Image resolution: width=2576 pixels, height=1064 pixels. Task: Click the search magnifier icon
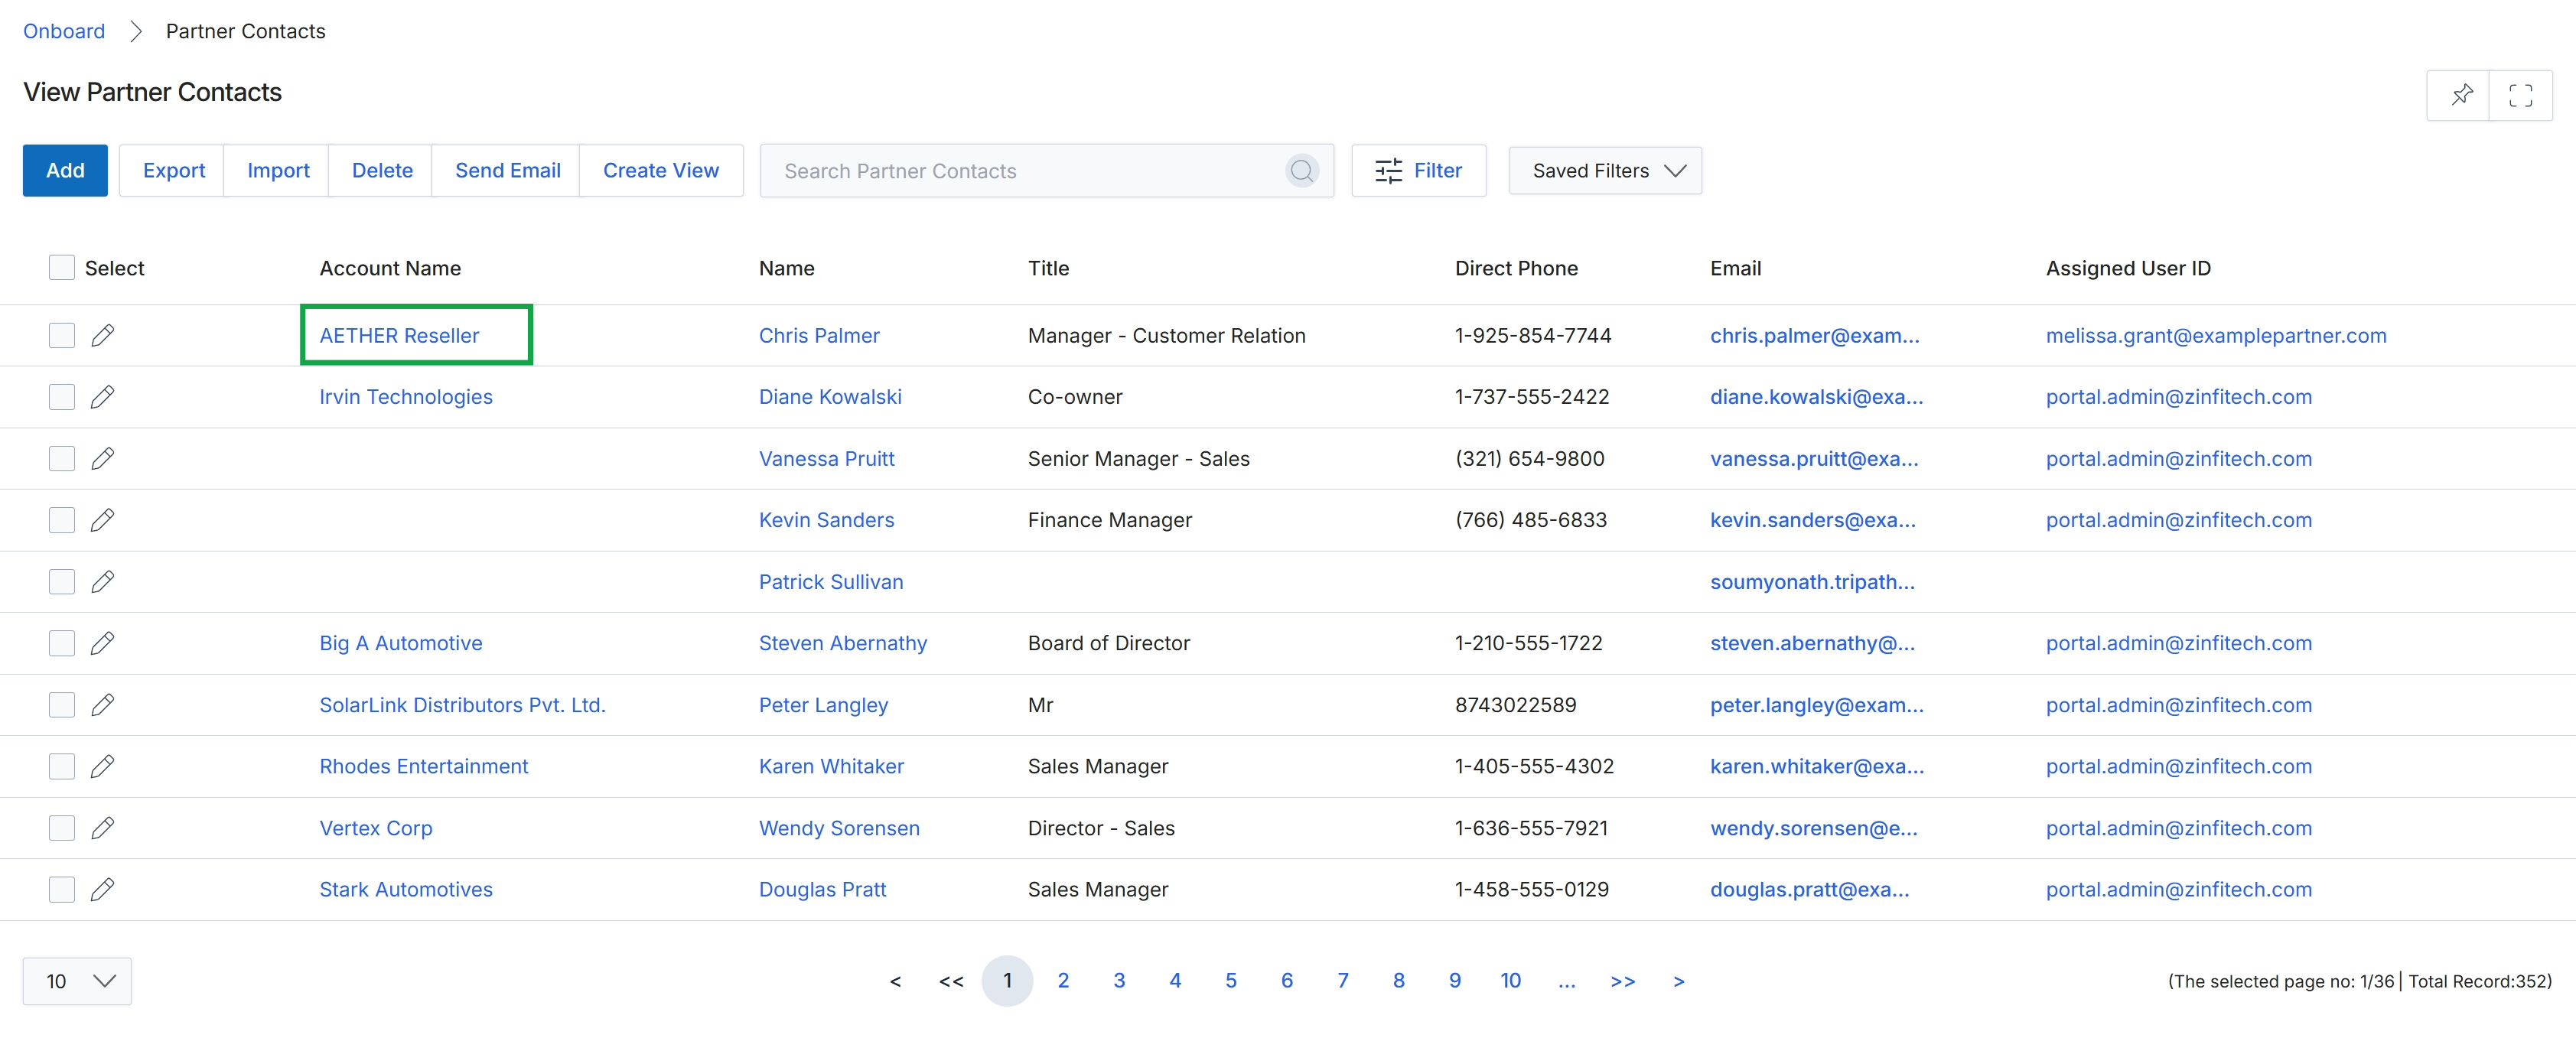coord(1301,171)
